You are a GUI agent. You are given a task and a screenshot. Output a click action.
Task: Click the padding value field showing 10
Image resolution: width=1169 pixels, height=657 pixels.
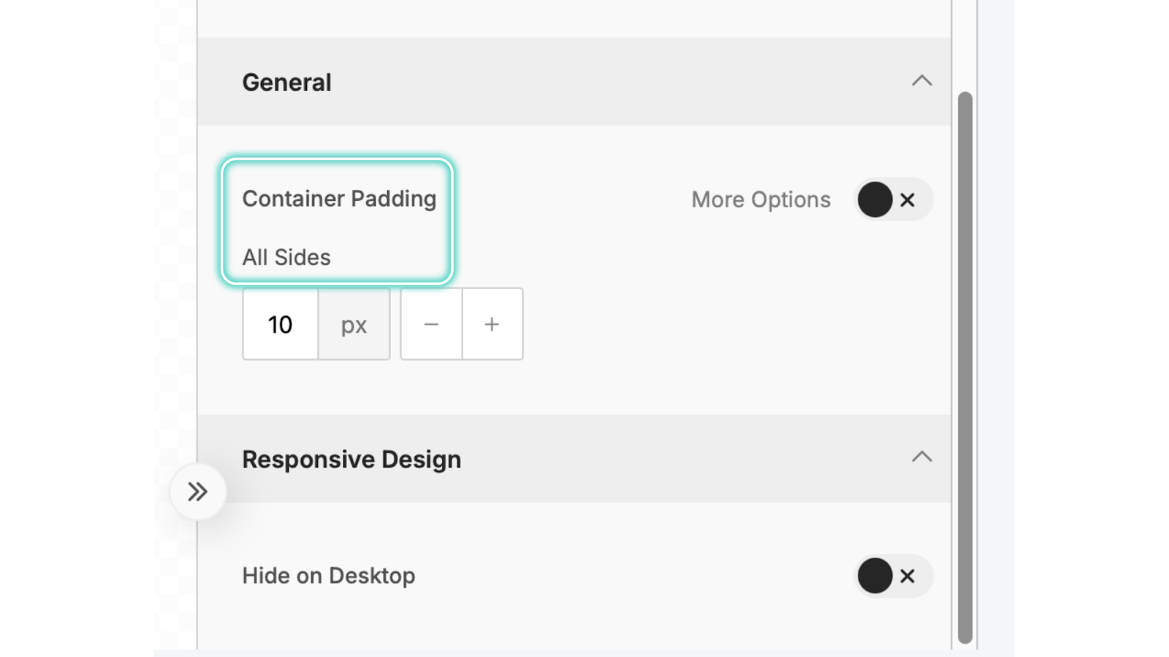[280, 324]
